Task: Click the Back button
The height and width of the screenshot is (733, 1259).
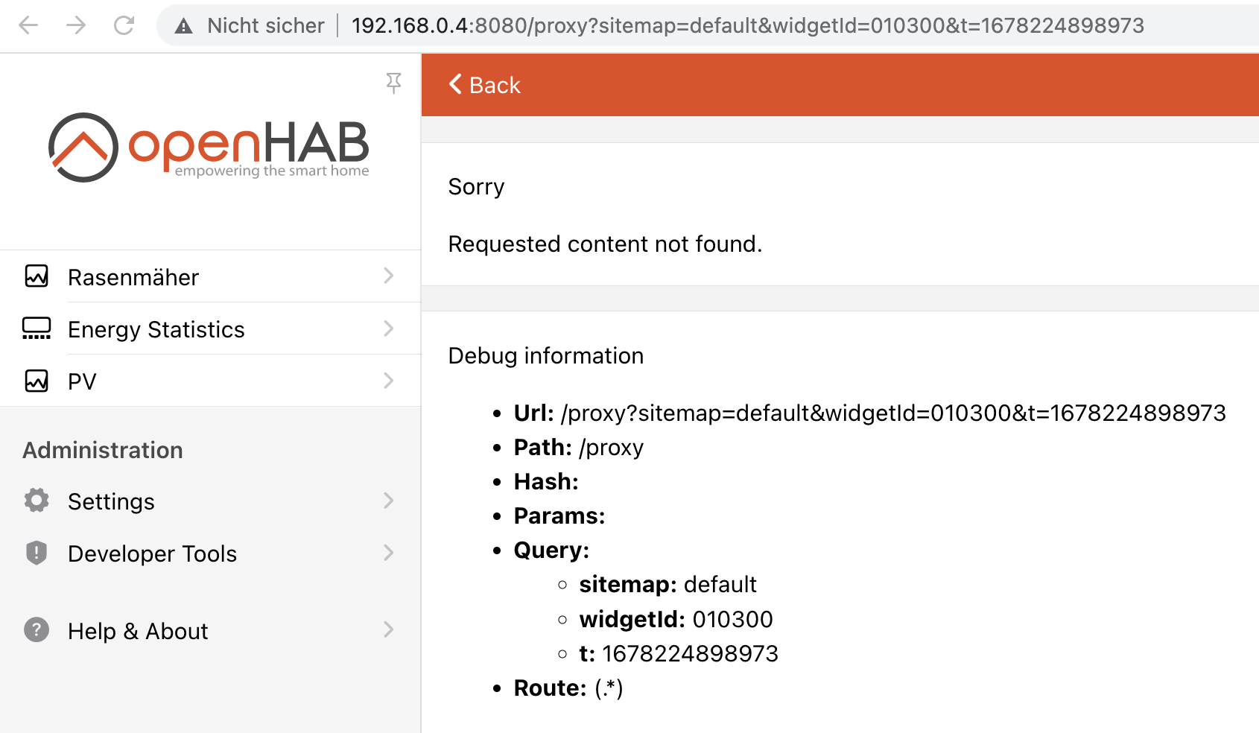Action: click(483, 85)
